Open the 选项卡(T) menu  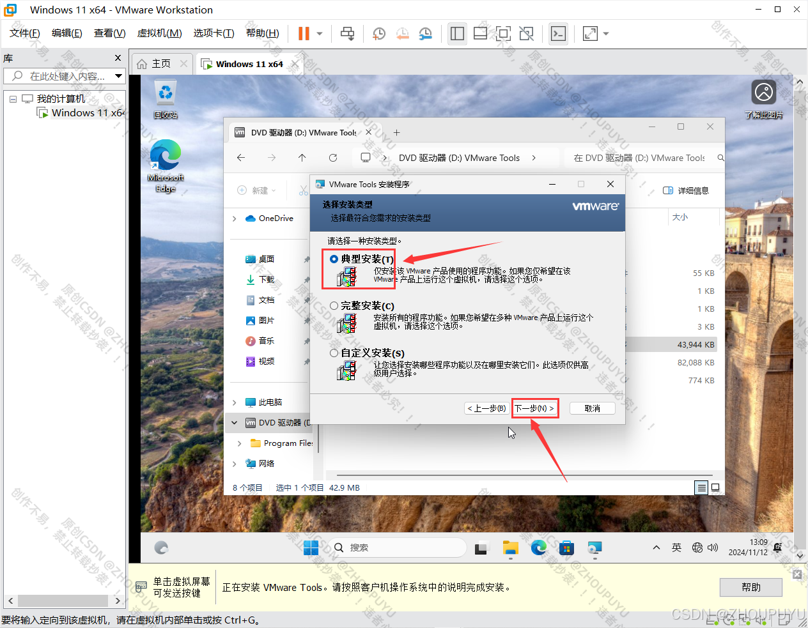coord(214,33)
